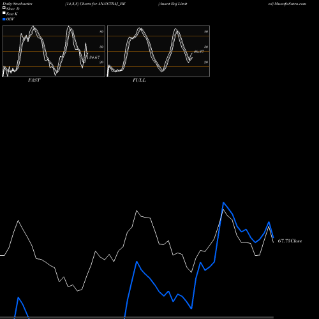Select the 'Fast K' legend label
Image resolution: width=319 pixels, height=319 pixels.
point(11,14)
